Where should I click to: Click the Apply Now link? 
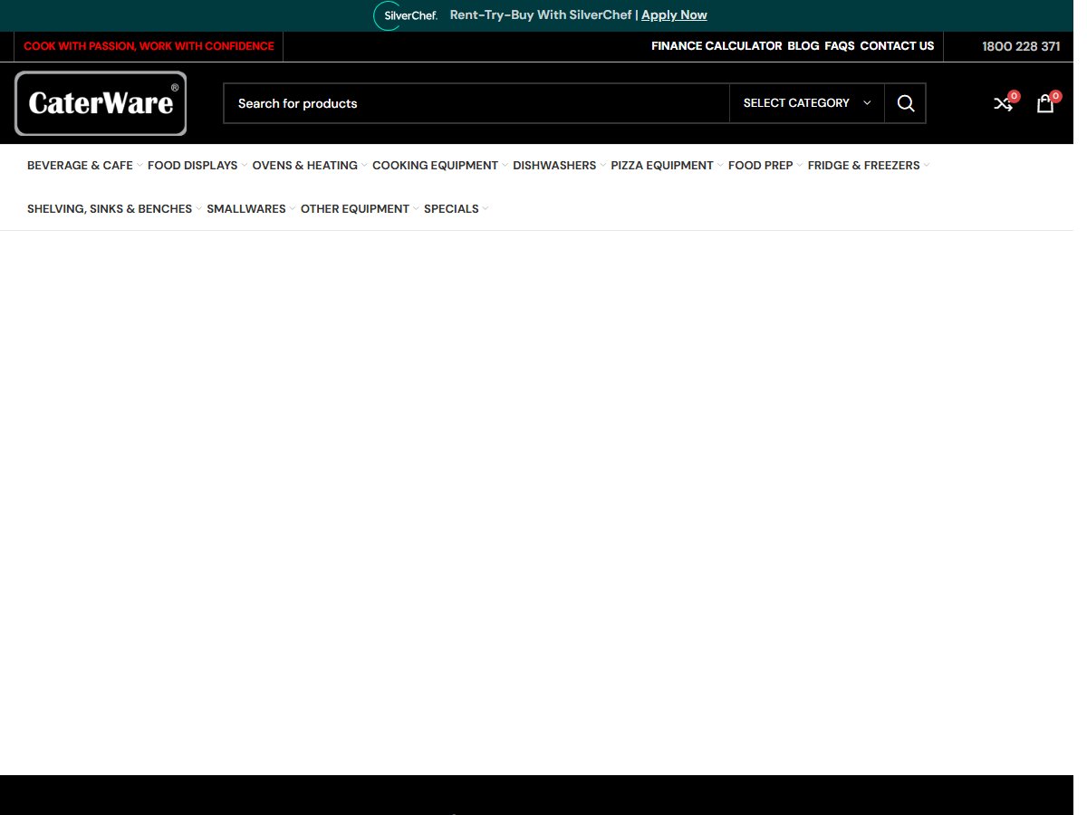(x=674, y=15)
